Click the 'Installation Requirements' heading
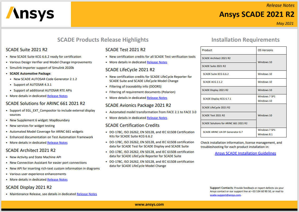 click(x=245, y=40)
